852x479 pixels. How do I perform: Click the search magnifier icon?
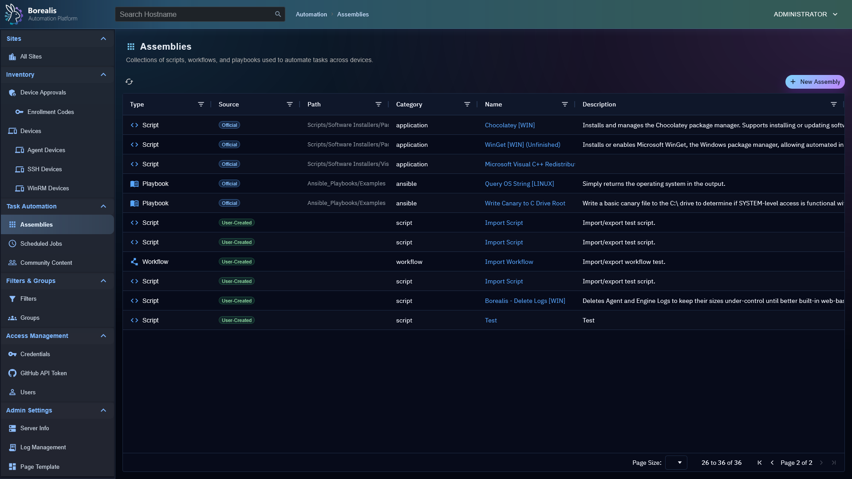pos(278,14)
